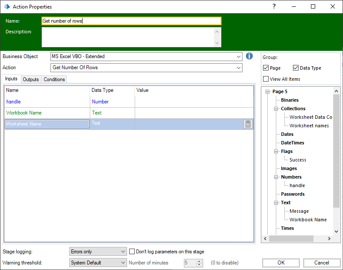Click the Cancel button

point(322,263)
